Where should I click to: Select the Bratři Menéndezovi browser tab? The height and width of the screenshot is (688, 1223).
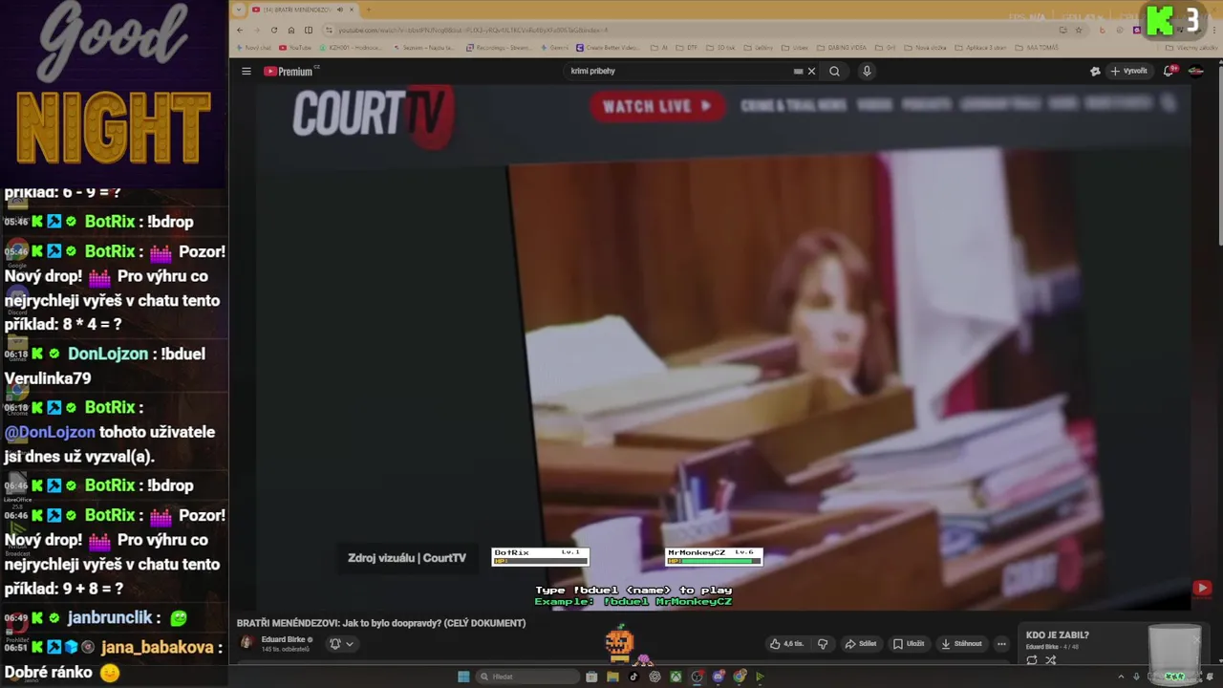[298, 10]
